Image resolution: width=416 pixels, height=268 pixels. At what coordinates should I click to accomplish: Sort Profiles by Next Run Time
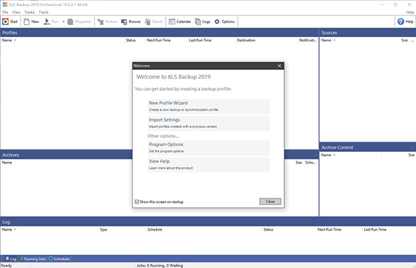(x=166, y=40)
